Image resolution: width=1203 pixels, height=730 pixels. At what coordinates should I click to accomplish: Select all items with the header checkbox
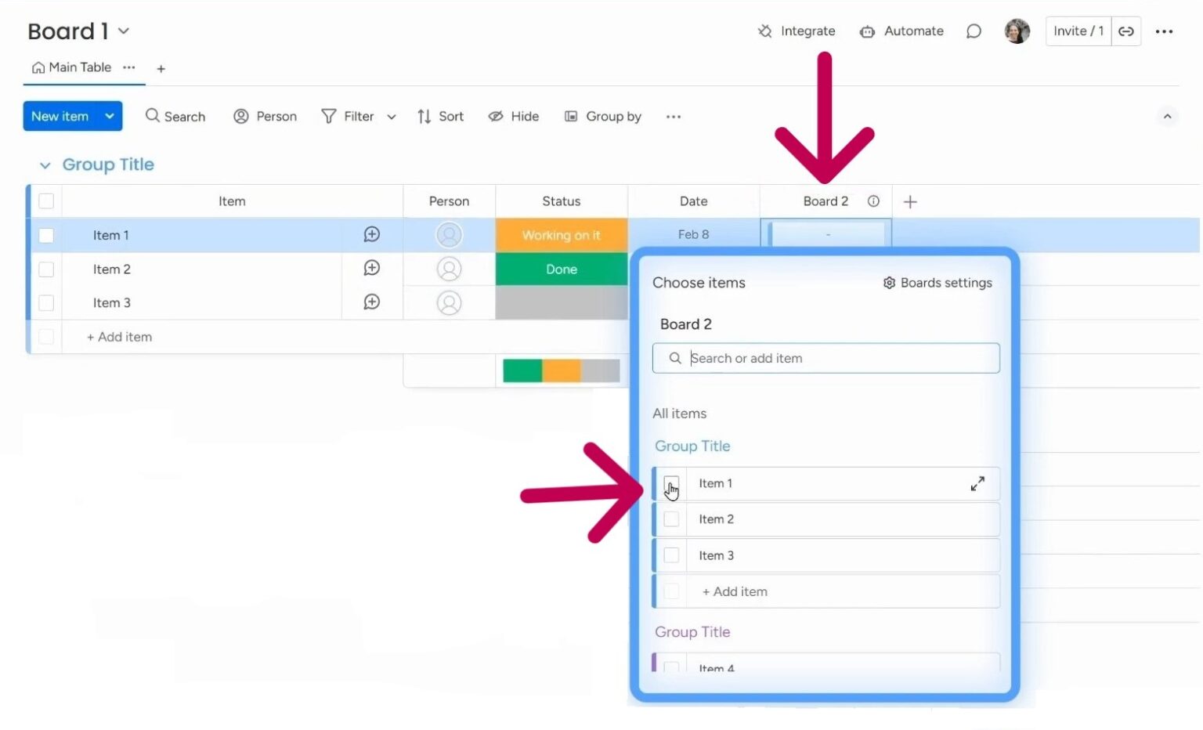45,201
